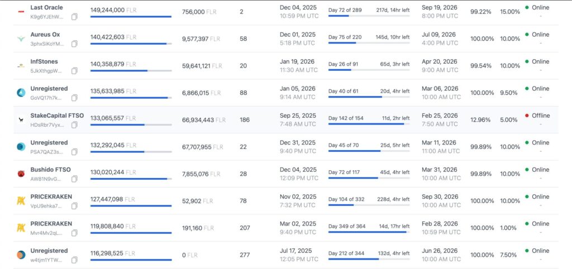Copy PRICEKRAKEN address starting with VpU9ehka7

coord(74,206)
